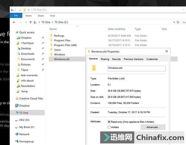Viewport: 186px width, 145px height.
Task: Open Homegroup in navigation pane
Action: point(26,142)
